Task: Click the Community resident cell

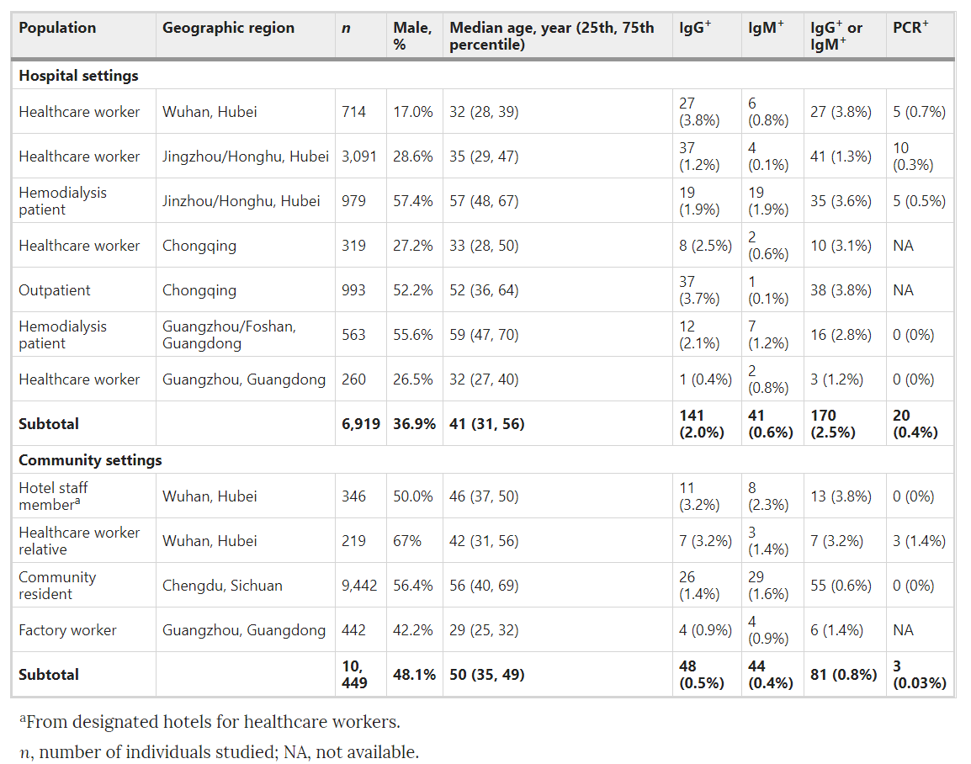Action: [57, 586]
